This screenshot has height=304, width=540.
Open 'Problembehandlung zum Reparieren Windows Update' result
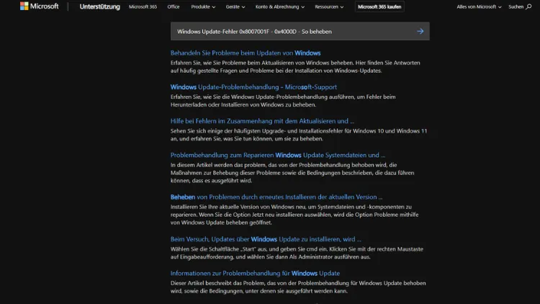(278, 156)
